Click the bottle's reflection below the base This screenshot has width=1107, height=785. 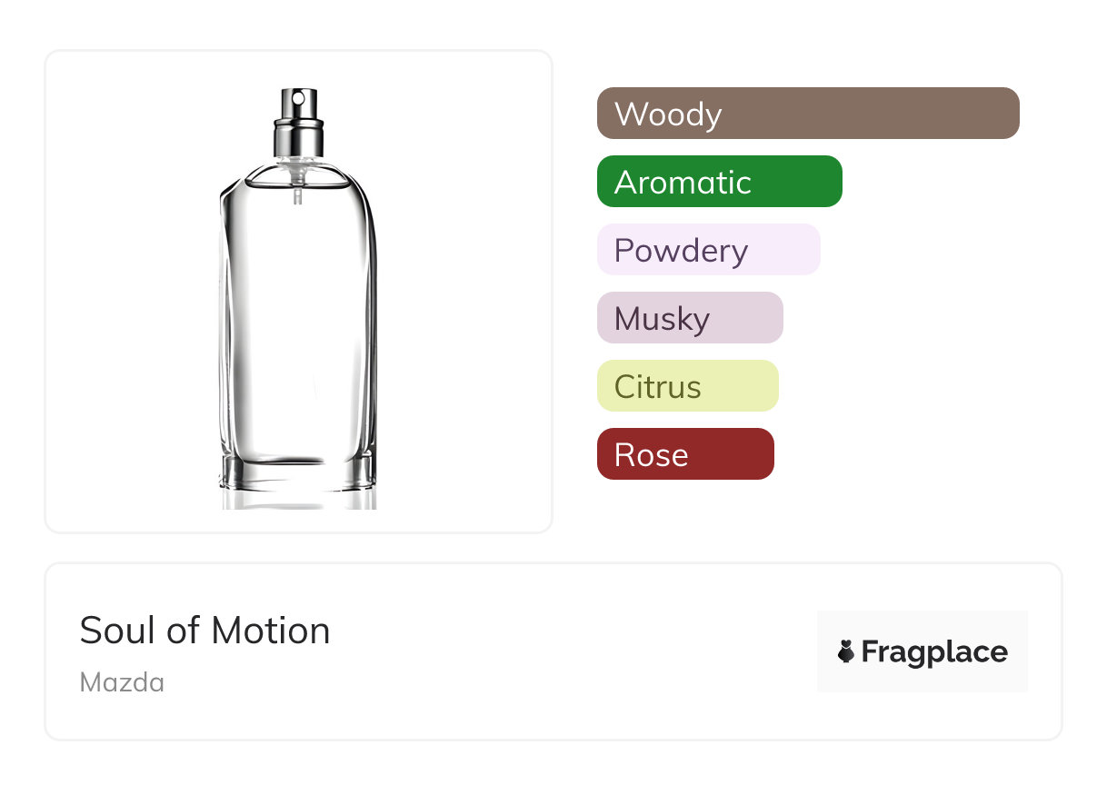point(298,498)
